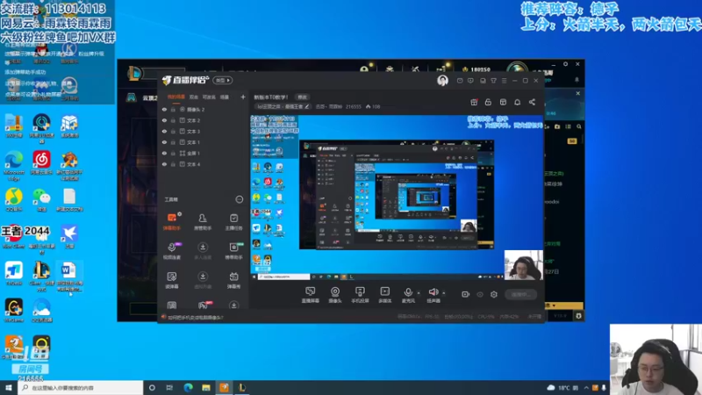Image resolution: width=702 pixels, height=395 pixels.
Task: Open the Word document on the desktop
Action: pos(68,276)
